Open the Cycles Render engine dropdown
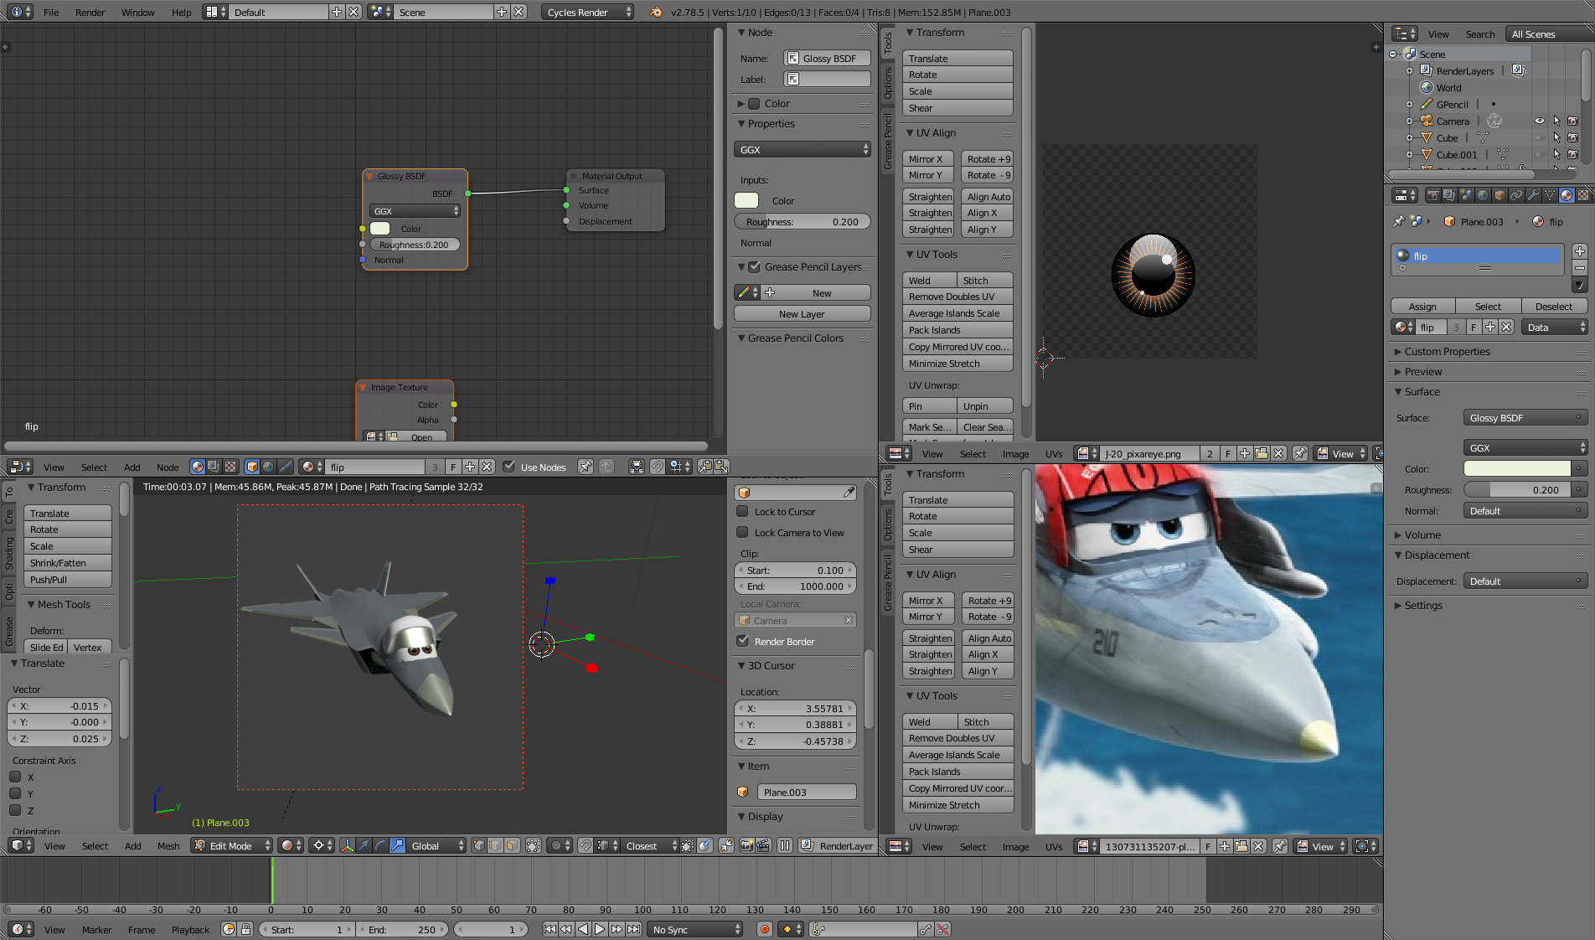Image resolution: width=1595 pixels, height=940 pixels. point(588,12)
